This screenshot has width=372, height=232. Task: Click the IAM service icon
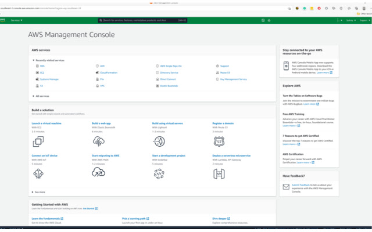(97, 66)
